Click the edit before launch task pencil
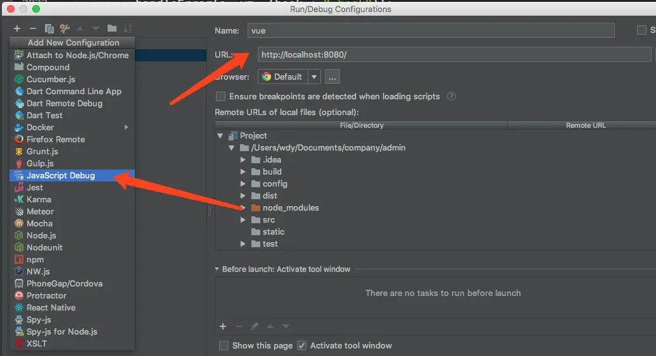The image size is (656, 356). pos(255,326)
